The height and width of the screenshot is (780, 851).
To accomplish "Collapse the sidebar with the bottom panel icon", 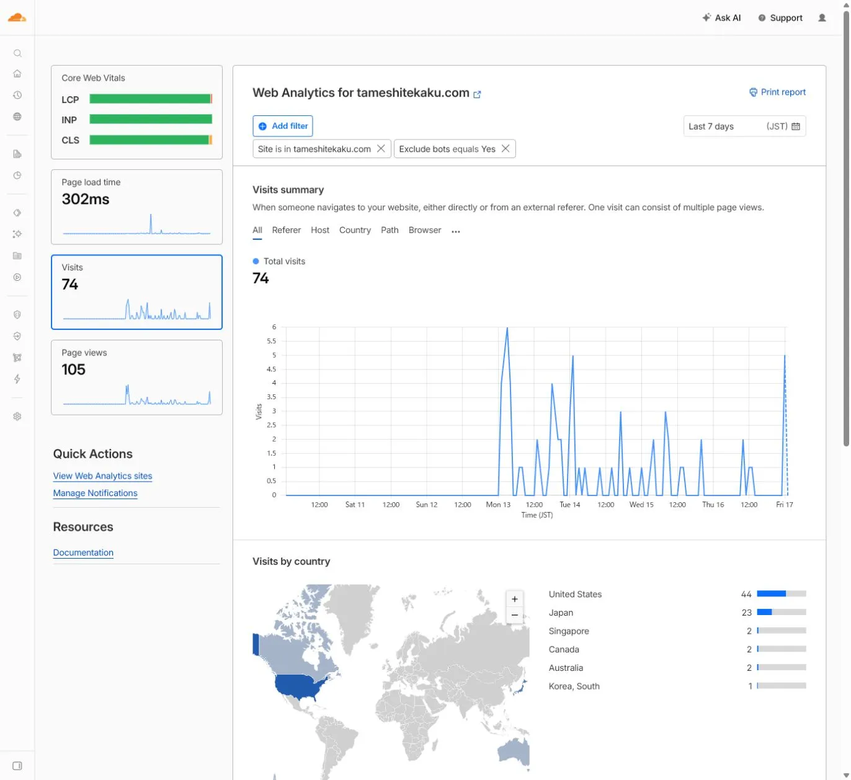I will pos(17,766).
